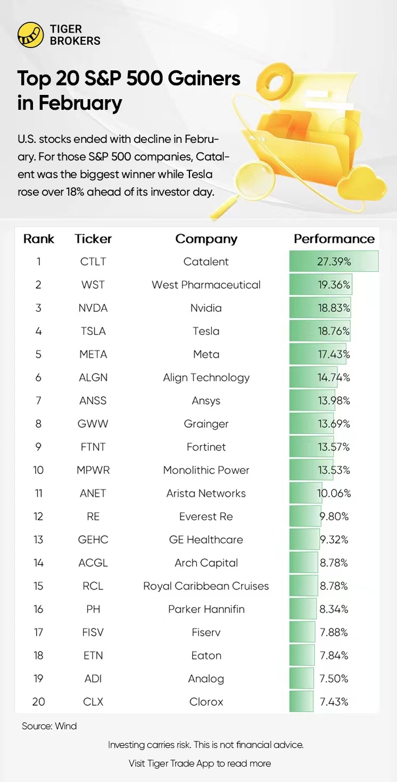Click the "Top 20 S&P 500 Gainers" headline
Image resolution: width=397 pixels, height=782 pixels.
[129, 78]
